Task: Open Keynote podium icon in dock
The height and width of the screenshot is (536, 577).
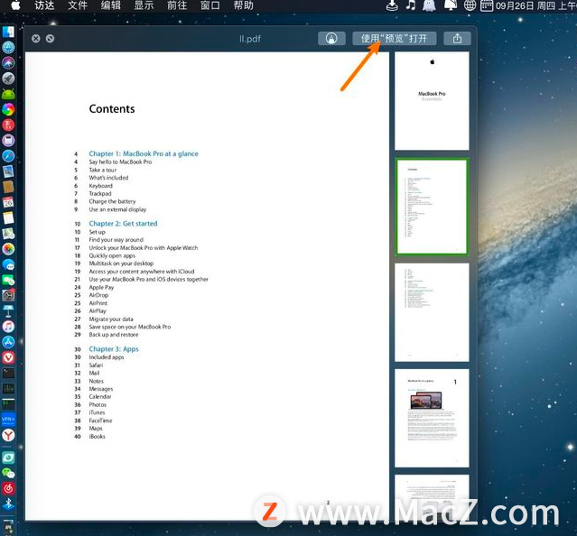Action: point(8,311)
